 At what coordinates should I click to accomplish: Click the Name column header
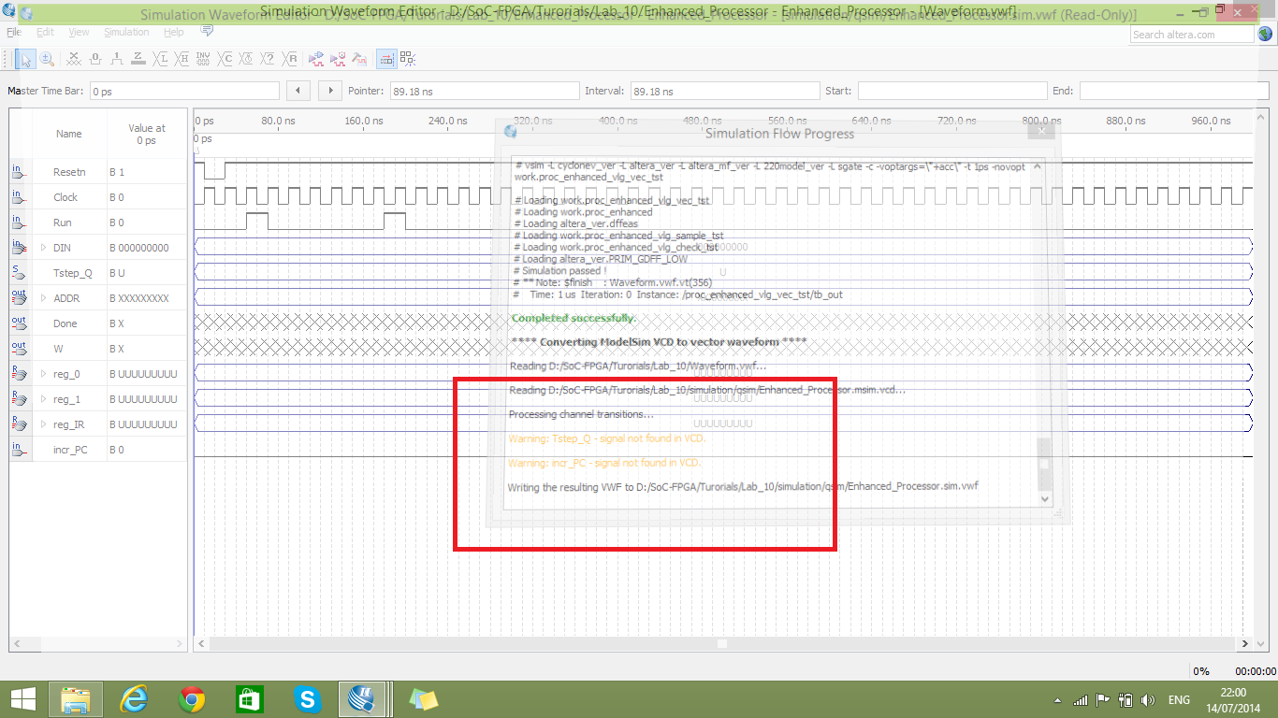68,134
